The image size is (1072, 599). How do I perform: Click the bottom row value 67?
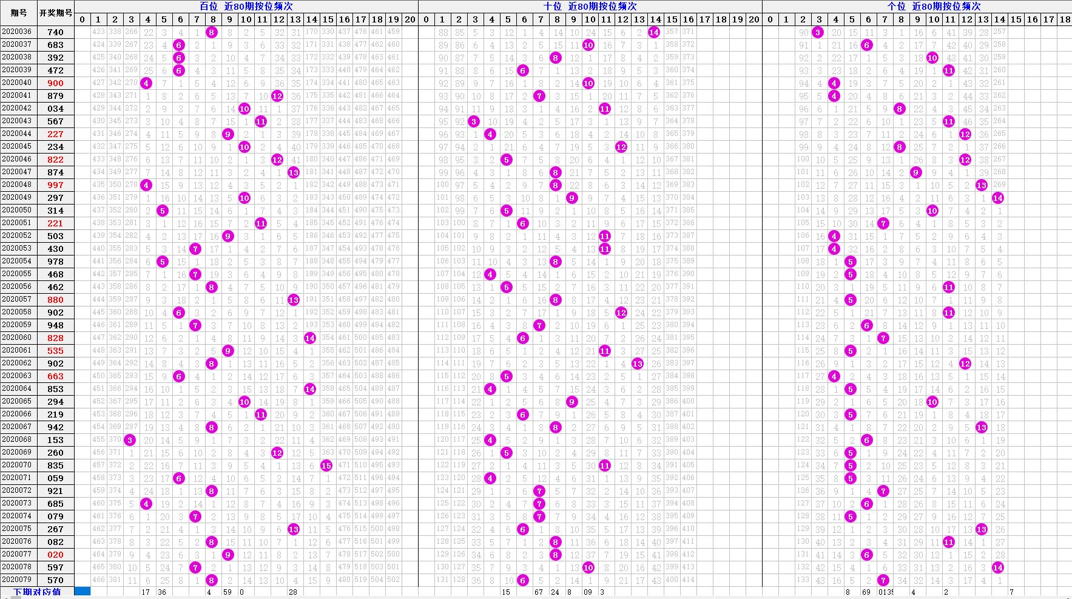pos(539,592)
